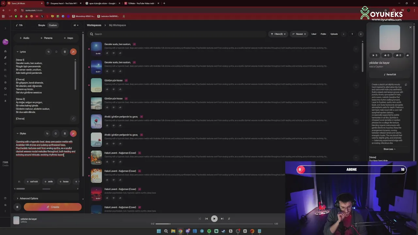Image resolution: width=418 pixels, height=235 pixels.
Task: Pause or play the current track
Action: [x=214, y=219]
